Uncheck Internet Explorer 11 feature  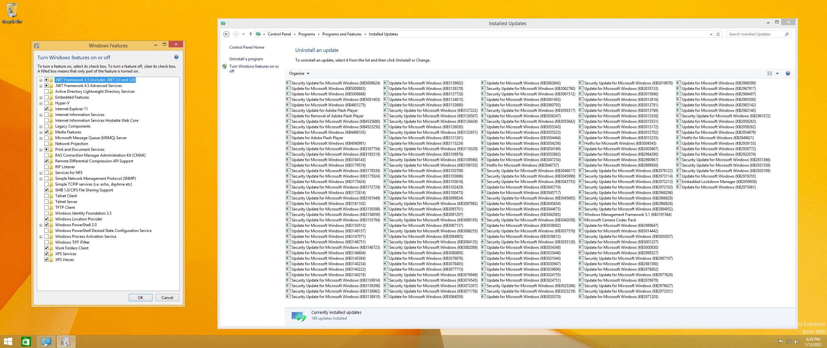47,109
